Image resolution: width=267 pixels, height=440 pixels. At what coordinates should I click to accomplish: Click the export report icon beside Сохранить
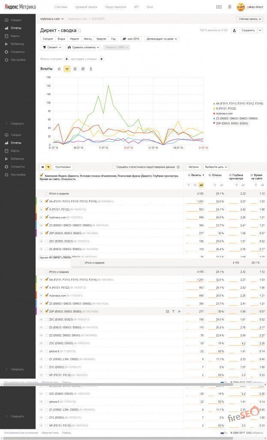(234, 31)
